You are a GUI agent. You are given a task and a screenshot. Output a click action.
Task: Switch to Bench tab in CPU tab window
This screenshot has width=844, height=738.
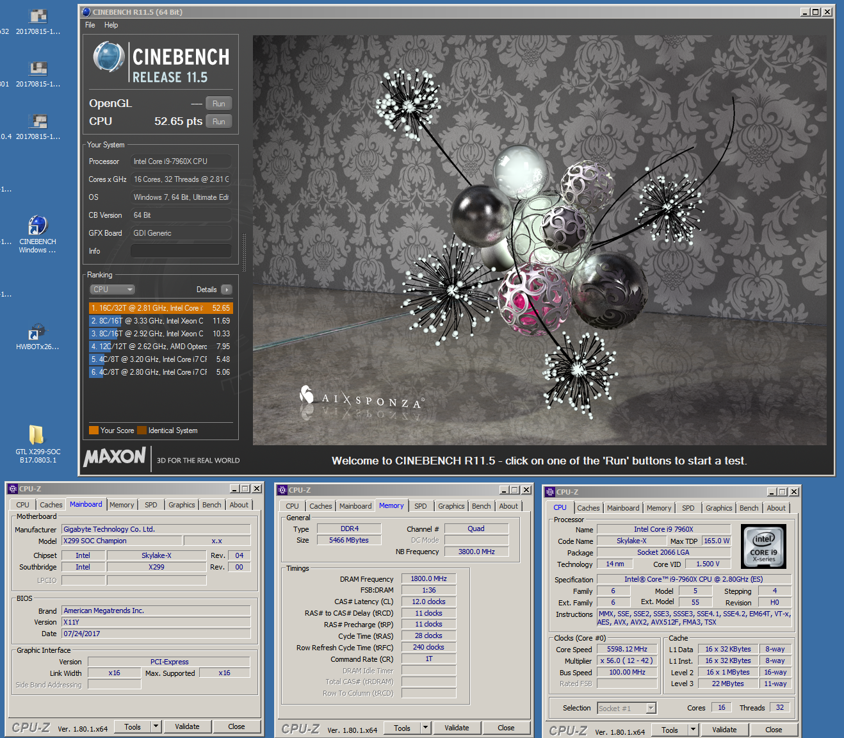(x=749, y=508)
